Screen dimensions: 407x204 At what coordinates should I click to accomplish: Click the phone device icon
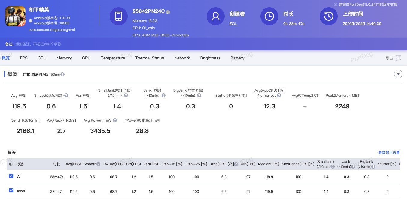click(x=118, y=16)
